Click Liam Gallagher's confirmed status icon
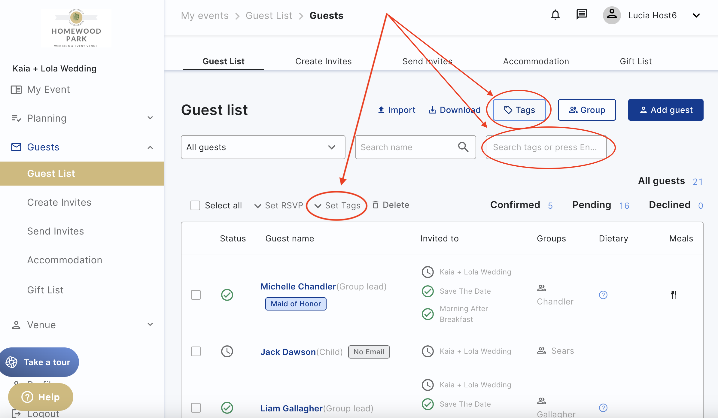Screen dimensions: 718x418 [x=227, y=408]
